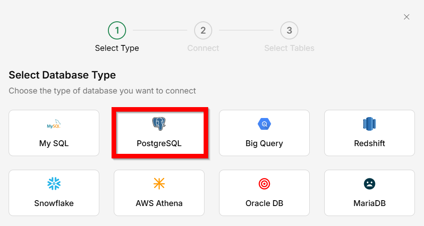The height and width of the screenshot is (226, 424).
Task: Click the Connect step label
Action: click(x=203, y=48)
